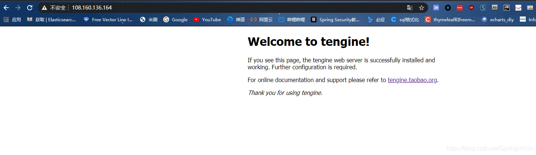Open the InfoQ bookmark
536x155 pixels.
tap(528, 20)
